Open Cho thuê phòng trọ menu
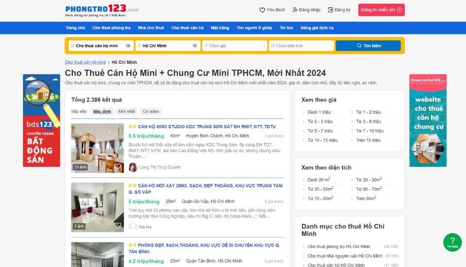This screenshot has width=466, height=267. (x=112, y=28)
